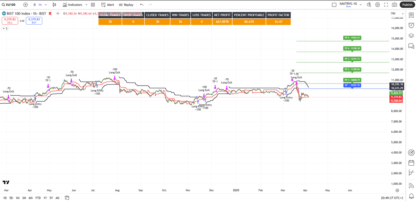Switch range to 1Y
This screenshot has height=201, width=416.
(x=45, y=198)
